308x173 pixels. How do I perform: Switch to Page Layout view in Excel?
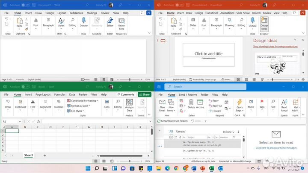(104, 161)
